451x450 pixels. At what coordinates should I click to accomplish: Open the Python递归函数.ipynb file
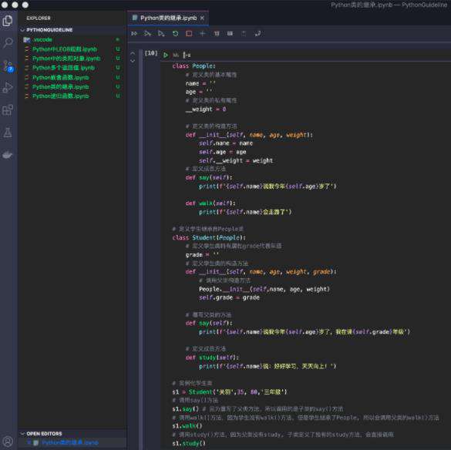point(61,96)
